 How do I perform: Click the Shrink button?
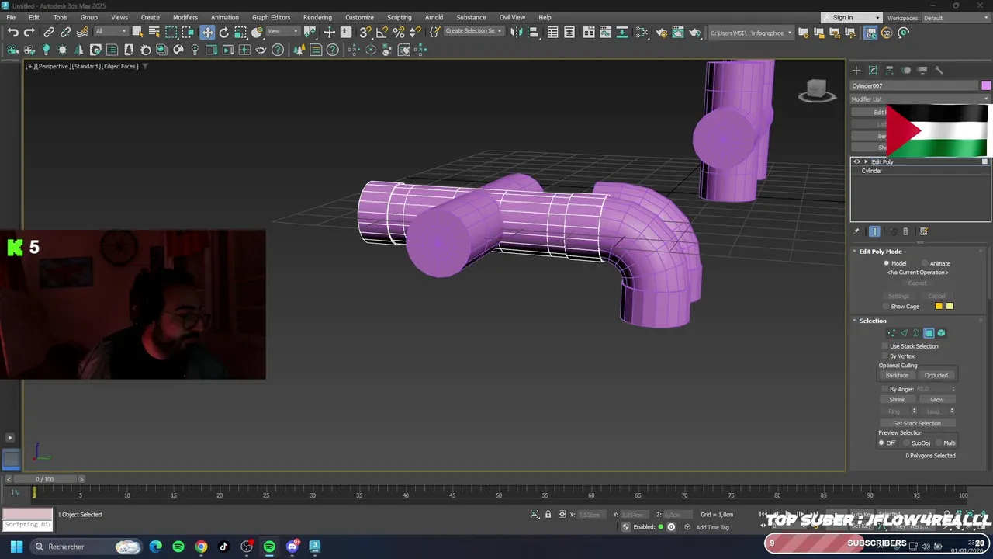(897, 400)
